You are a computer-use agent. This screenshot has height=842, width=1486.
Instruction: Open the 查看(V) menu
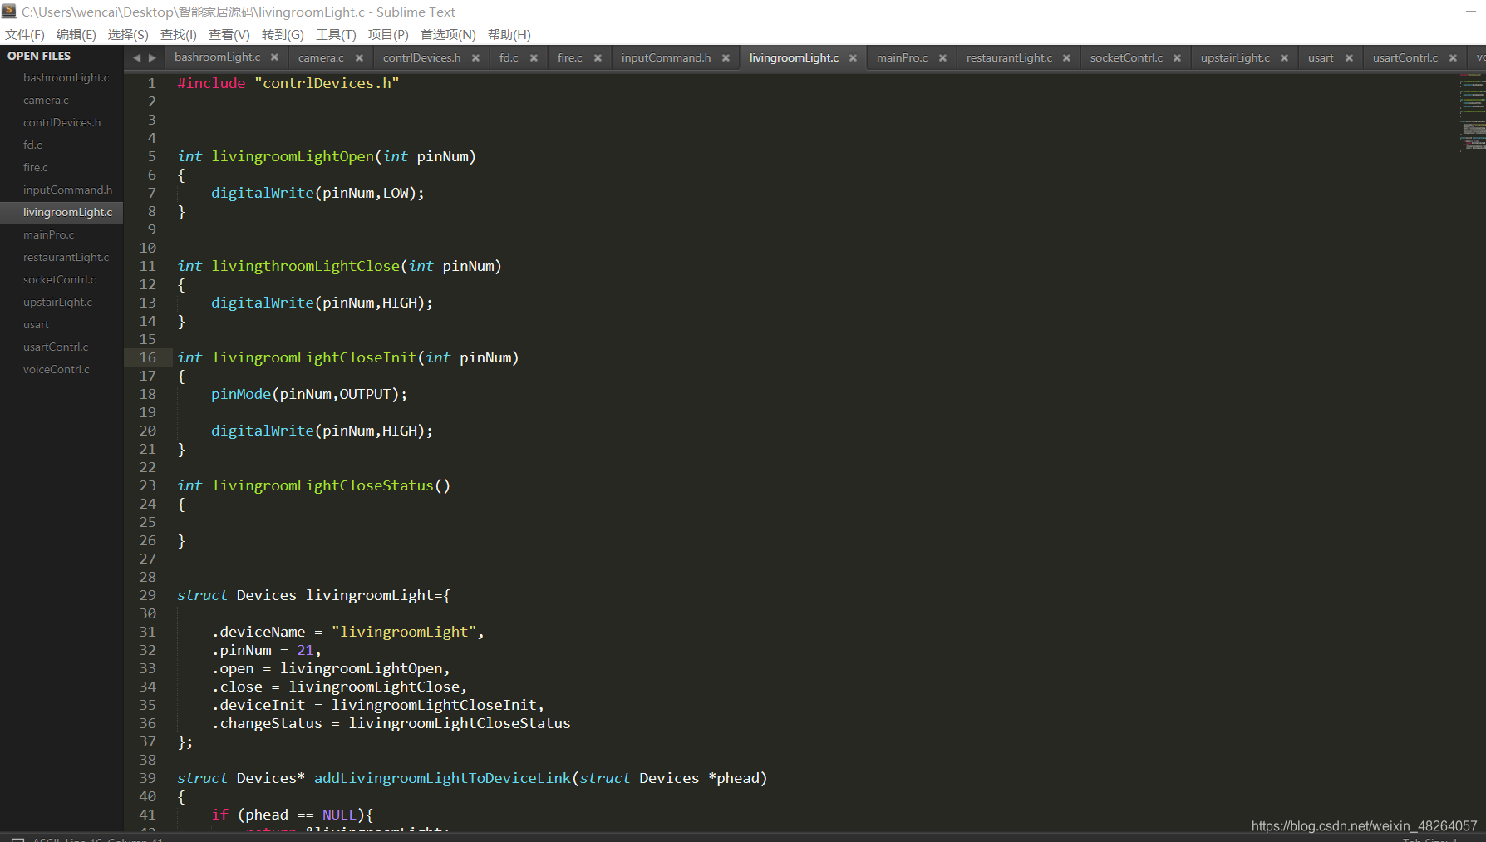(229, 34)
